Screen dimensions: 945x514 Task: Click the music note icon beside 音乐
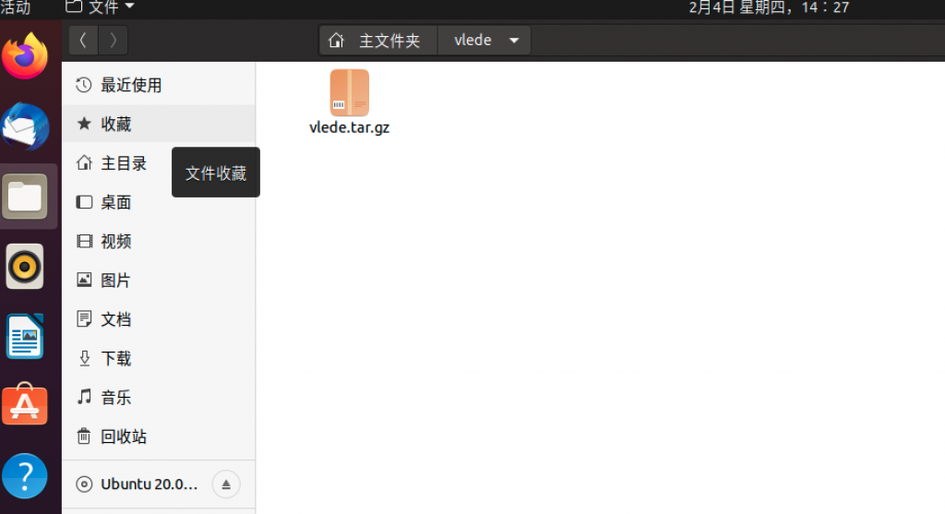point(84,397)
